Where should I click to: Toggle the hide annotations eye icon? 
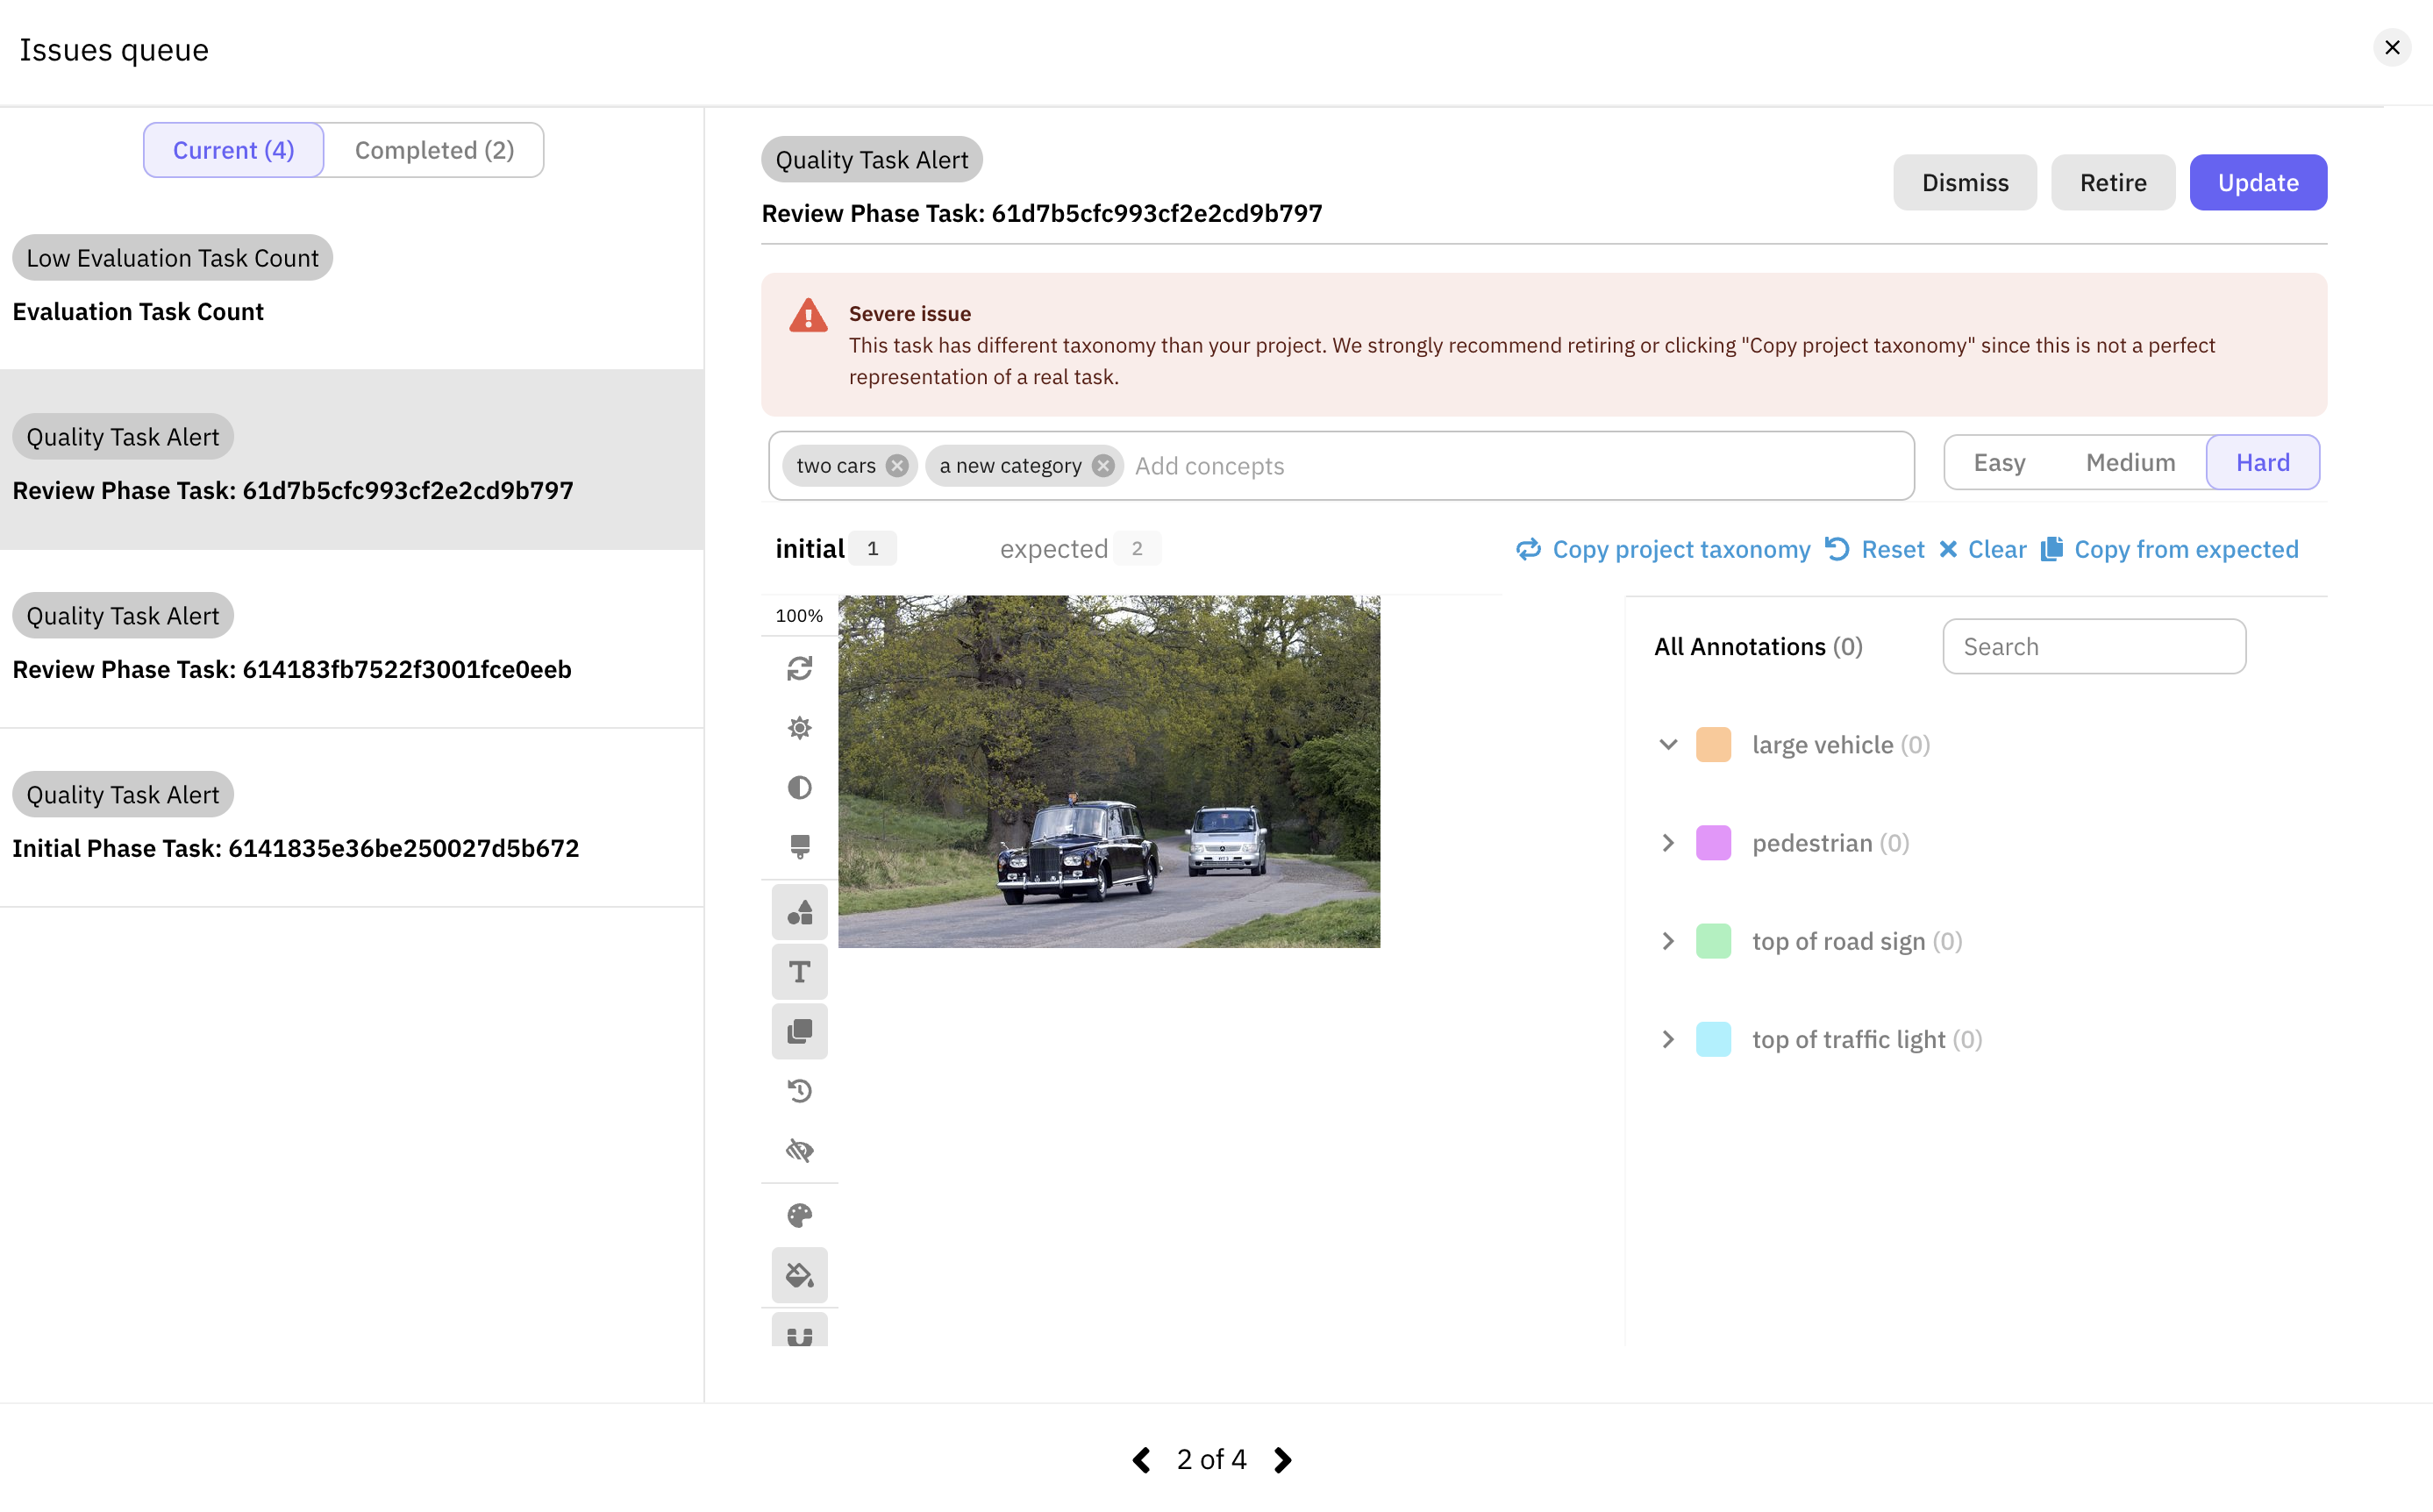point(799,1150)
